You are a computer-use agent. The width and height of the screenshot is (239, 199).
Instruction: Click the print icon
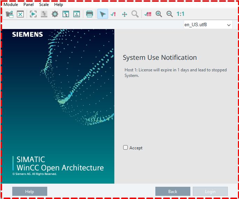pyautogui.click(x=90, y=14)
